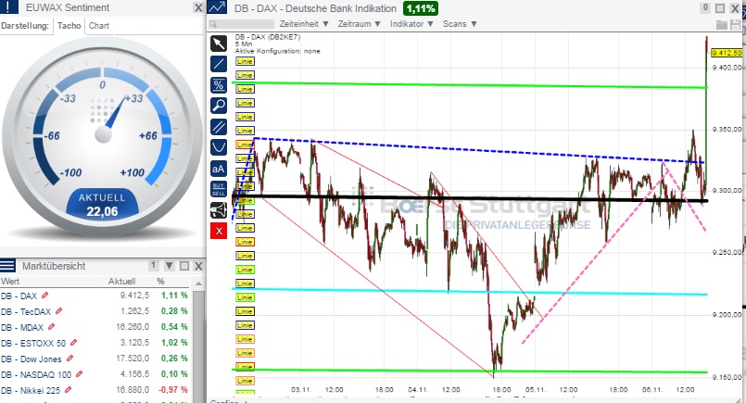Select the DB - ESTOXX 50 row
This screenshot has height=403, width=746.
point(95,343)
